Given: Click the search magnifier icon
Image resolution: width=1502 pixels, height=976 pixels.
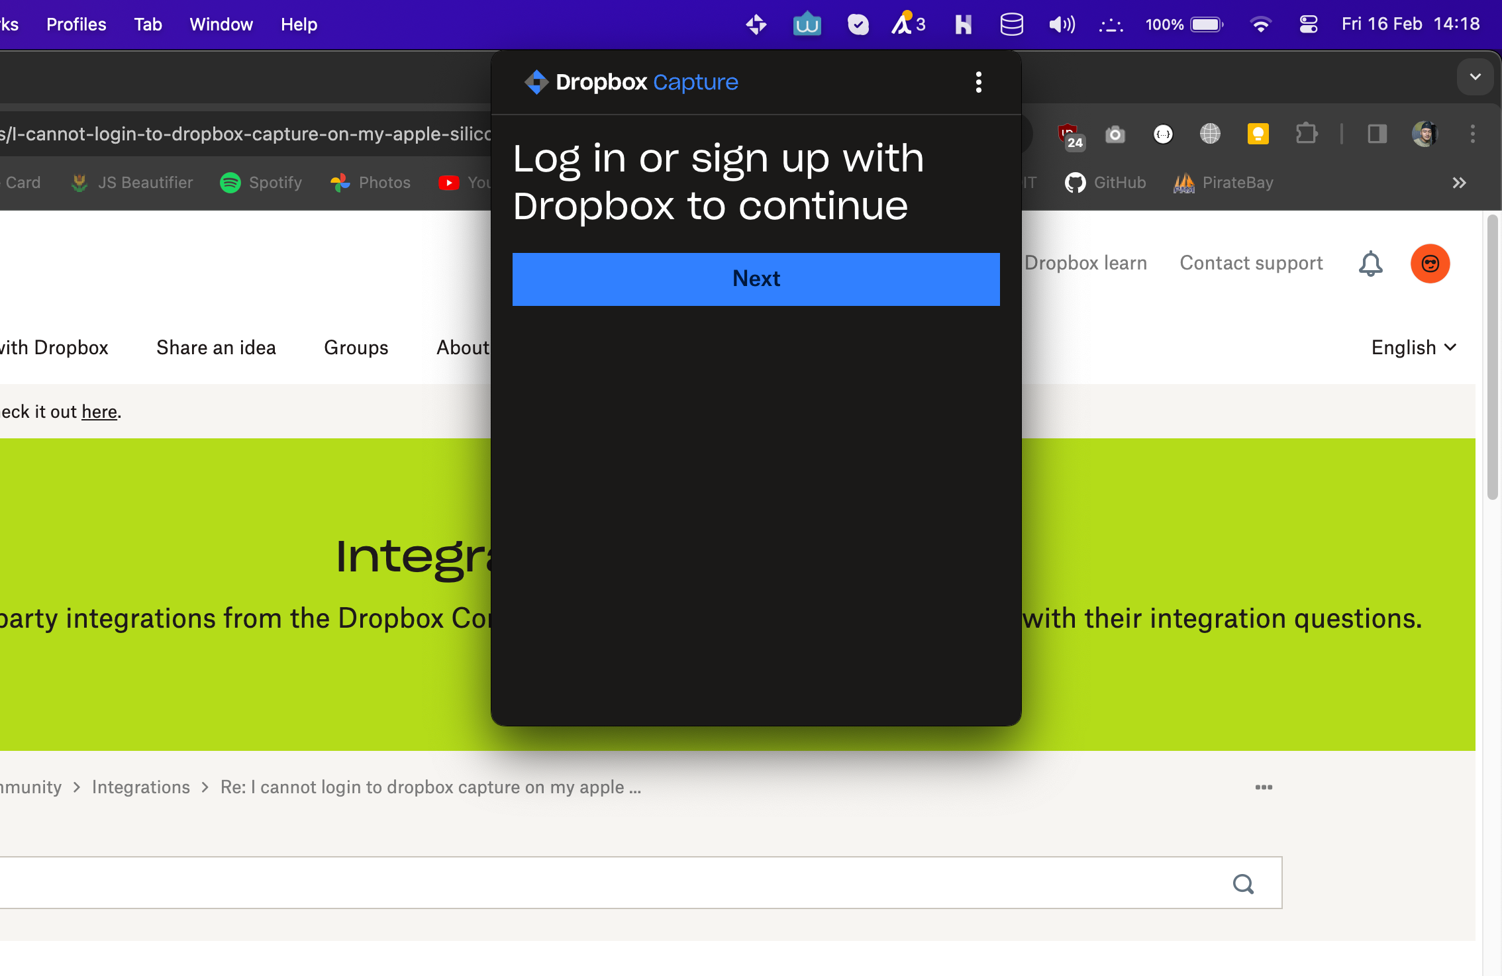Looking at the screenshot, I should click(x=1242, y=884).
